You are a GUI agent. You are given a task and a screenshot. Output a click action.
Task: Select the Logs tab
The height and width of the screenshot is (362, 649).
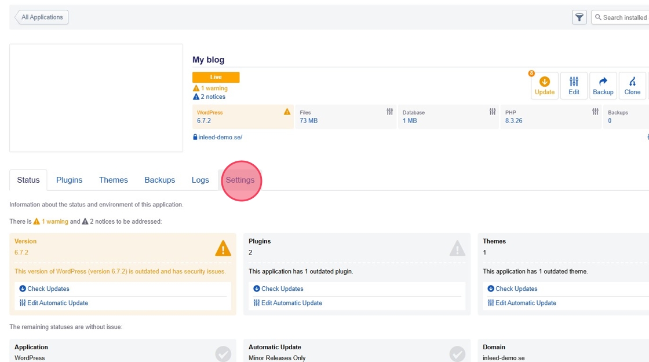click(x=200, y=180)
